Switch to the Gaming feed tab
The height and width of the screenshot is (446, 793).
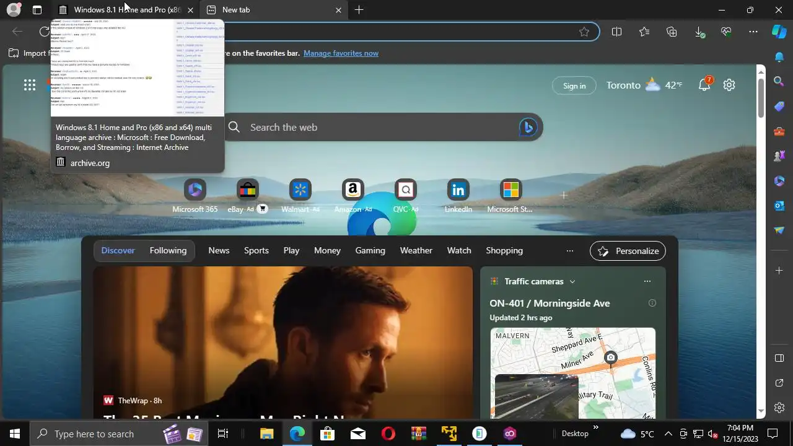coord(370,250)
